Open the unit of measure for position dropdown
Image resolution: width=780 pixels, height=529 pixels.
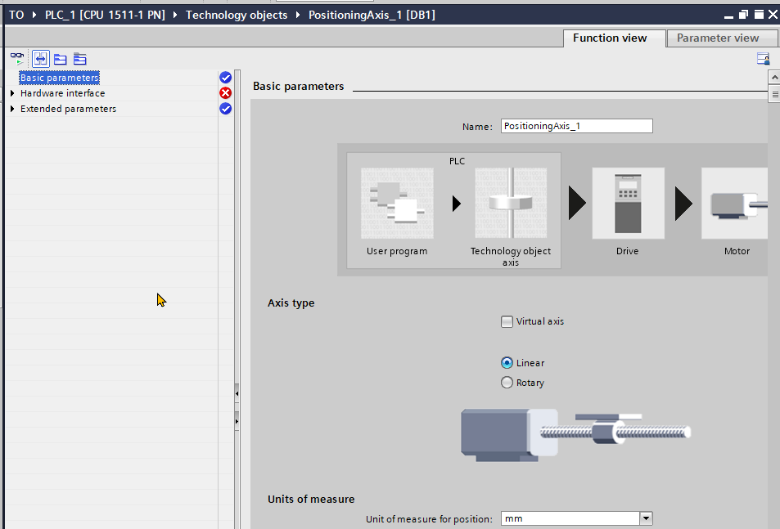pyautogui.click(x=646, y=518)
